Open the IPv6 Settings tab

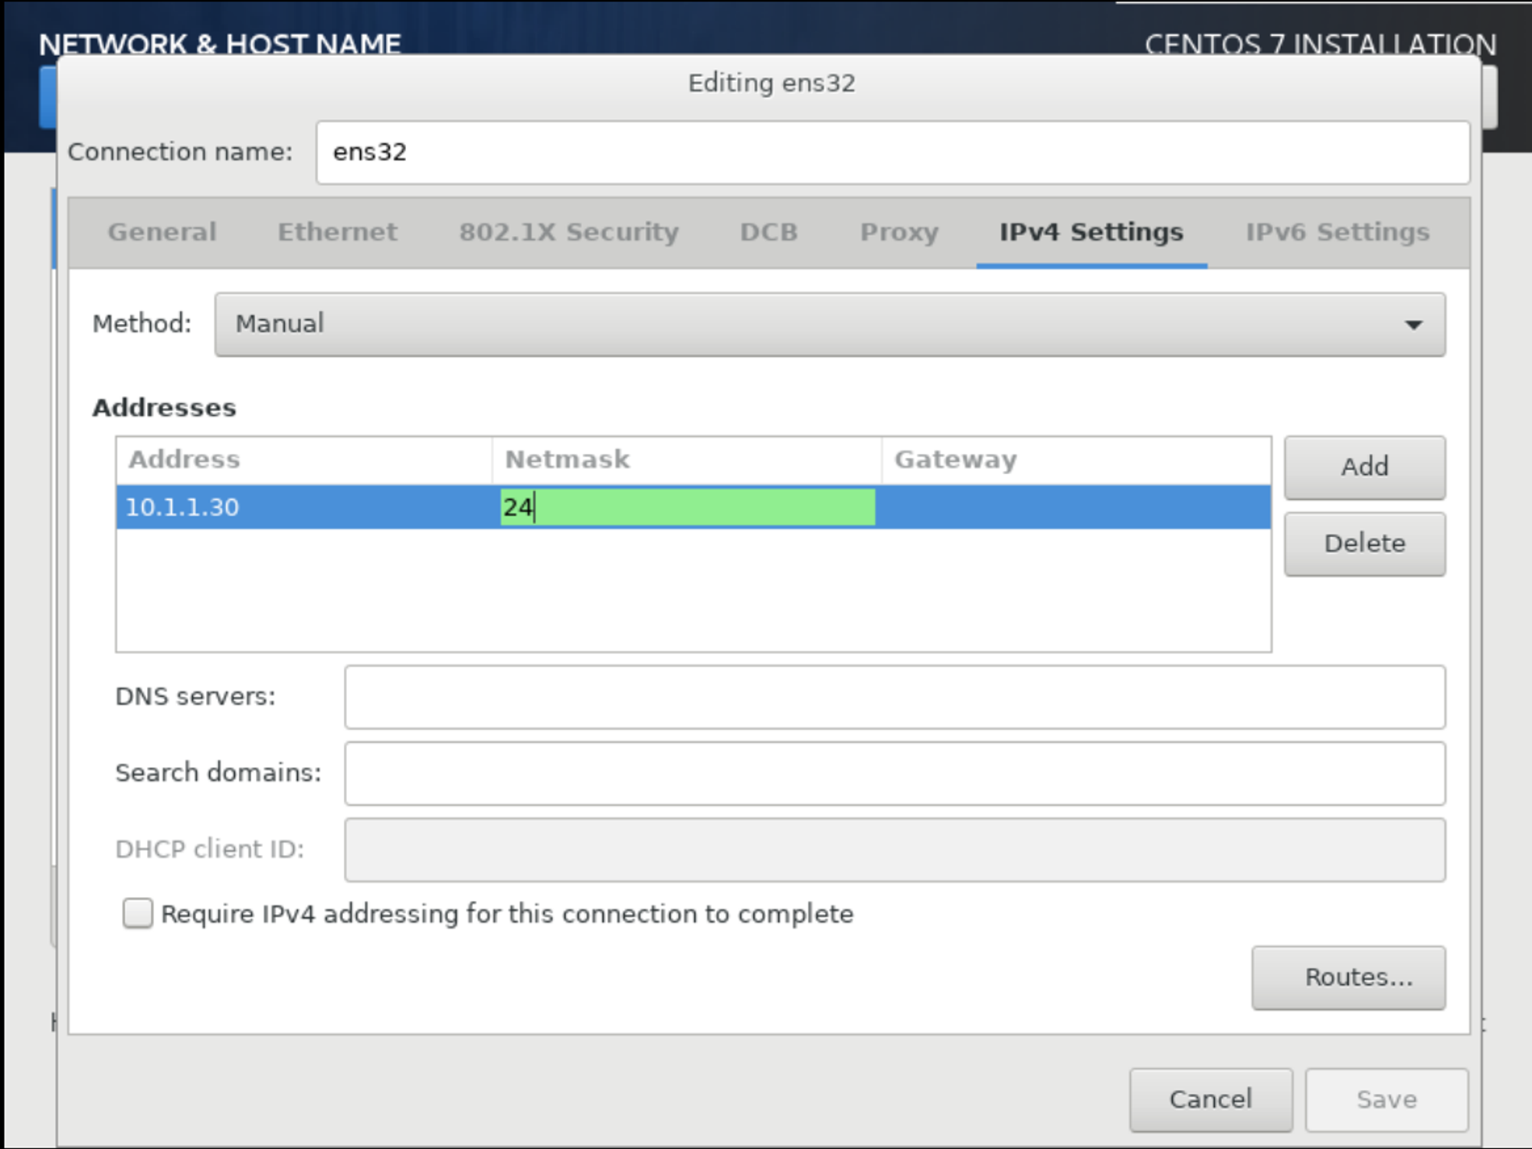pos(1337,232)
